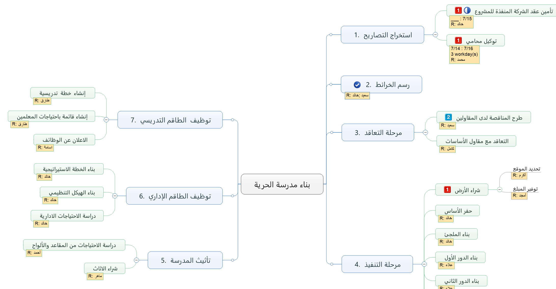Collapse subtopics of مرحلة التعاقد

425,132
